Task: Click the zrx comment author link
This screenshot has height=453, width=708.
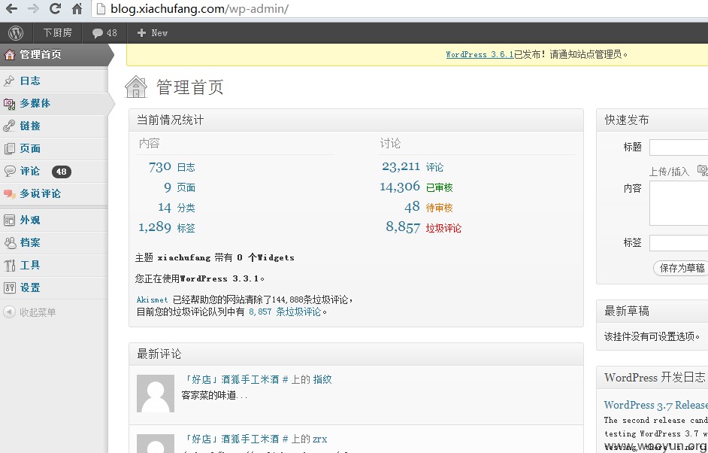Action: 319,439
